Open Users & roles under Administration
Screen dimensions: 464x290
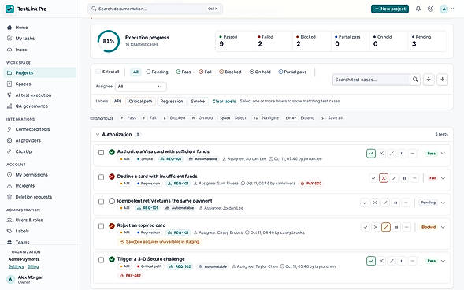(x=39, y=220)
